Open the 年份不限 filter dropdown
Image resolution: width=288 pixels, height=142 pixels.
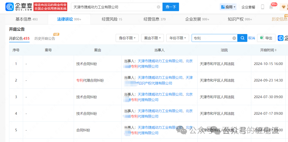(x=178, y=38)
